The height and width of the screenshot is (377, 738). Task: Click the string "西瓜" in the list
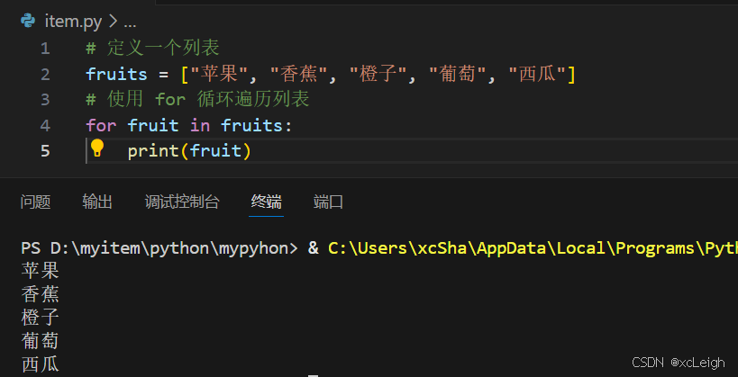pyautogui.click(x=537, y=75)
